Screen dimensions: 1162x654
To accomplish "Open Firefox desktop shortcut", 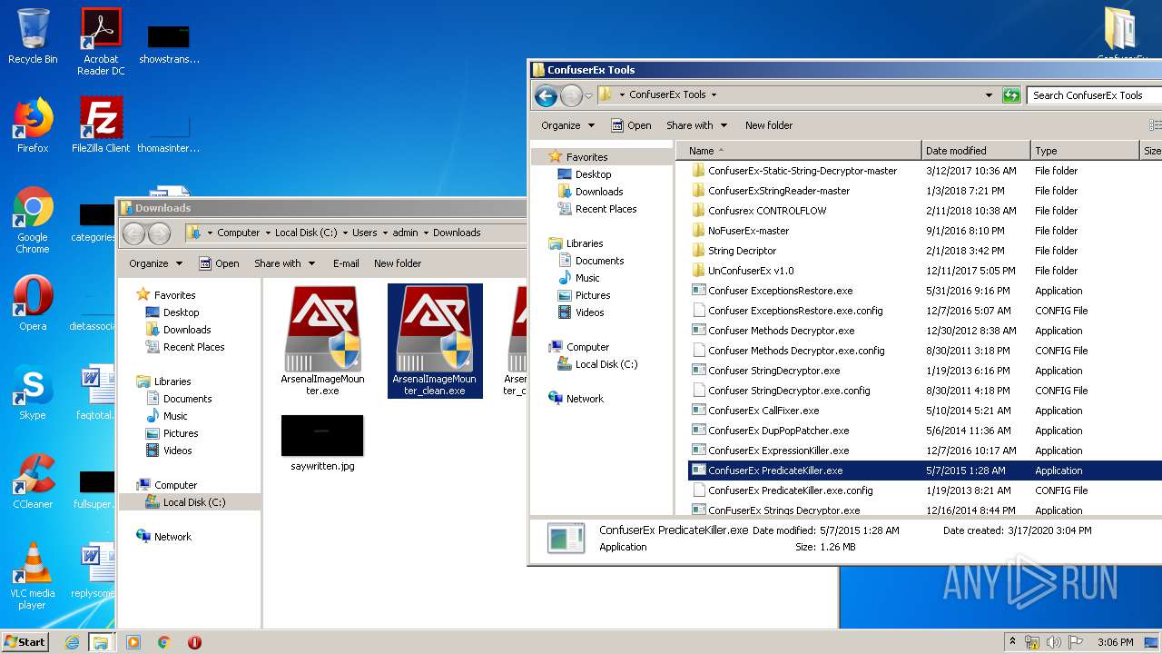I will pos(33,125).
